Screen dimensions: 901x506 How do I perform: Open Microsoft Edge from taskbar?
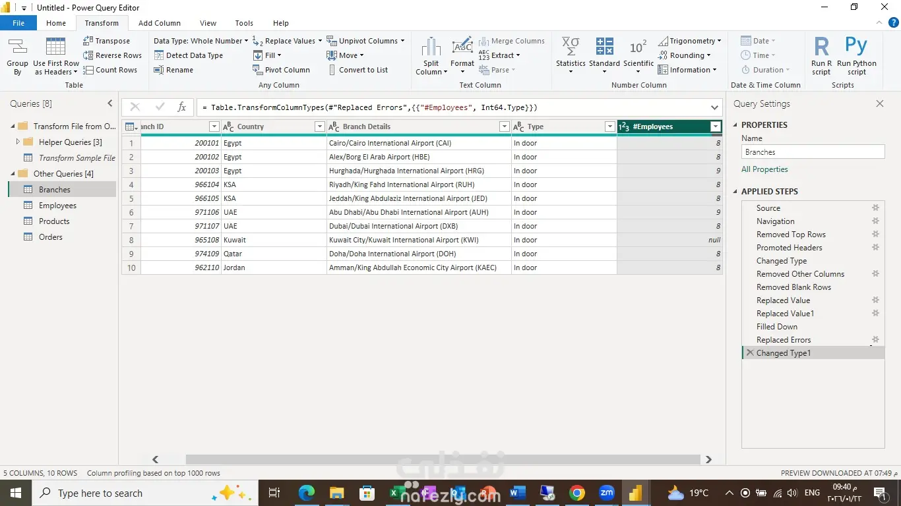coord(307,493)
